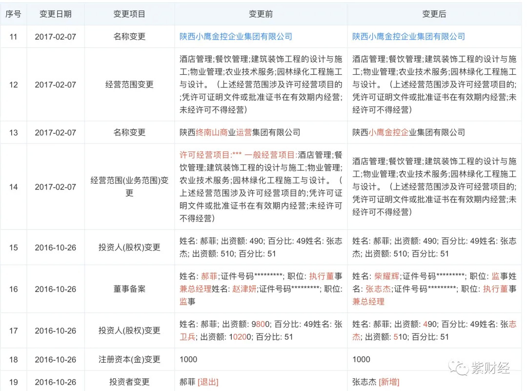Screen dimensions: 527x391
Task: Click 郝菲 [退出] in row 19
Action: point(199,382)
